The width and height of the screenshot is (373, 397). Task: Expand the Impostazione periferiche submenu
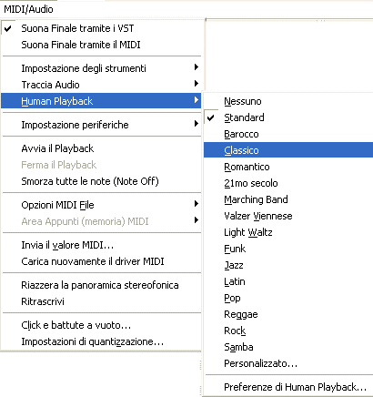click(101, 125)
